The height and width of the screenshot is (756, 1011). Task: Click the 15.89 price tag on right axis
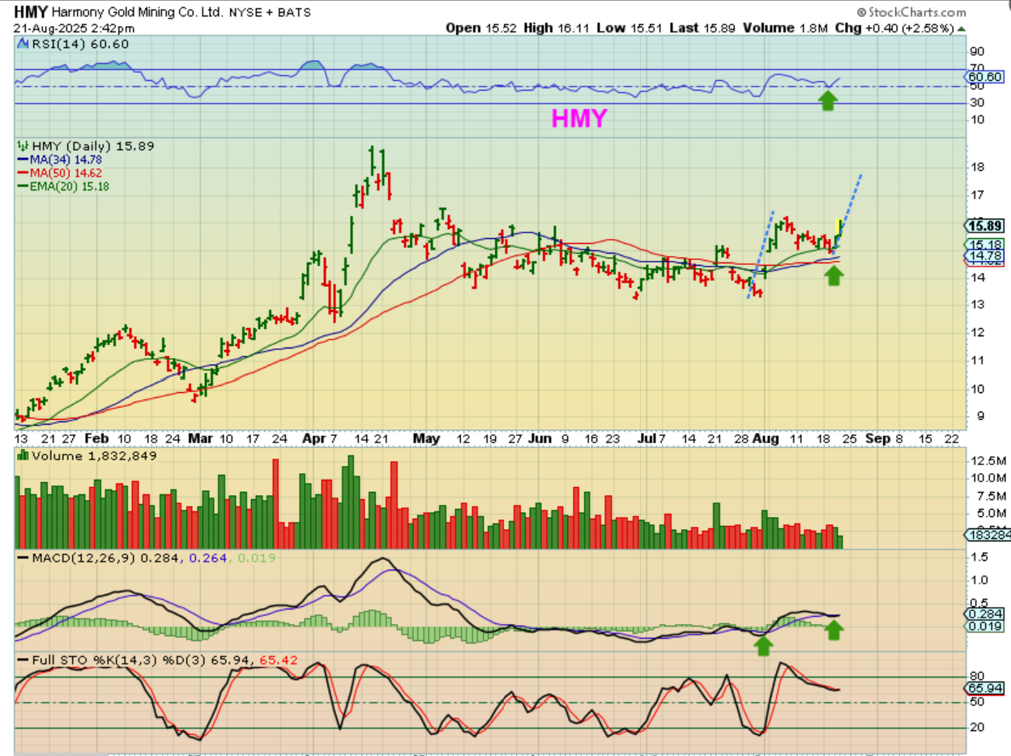point(985,225)
